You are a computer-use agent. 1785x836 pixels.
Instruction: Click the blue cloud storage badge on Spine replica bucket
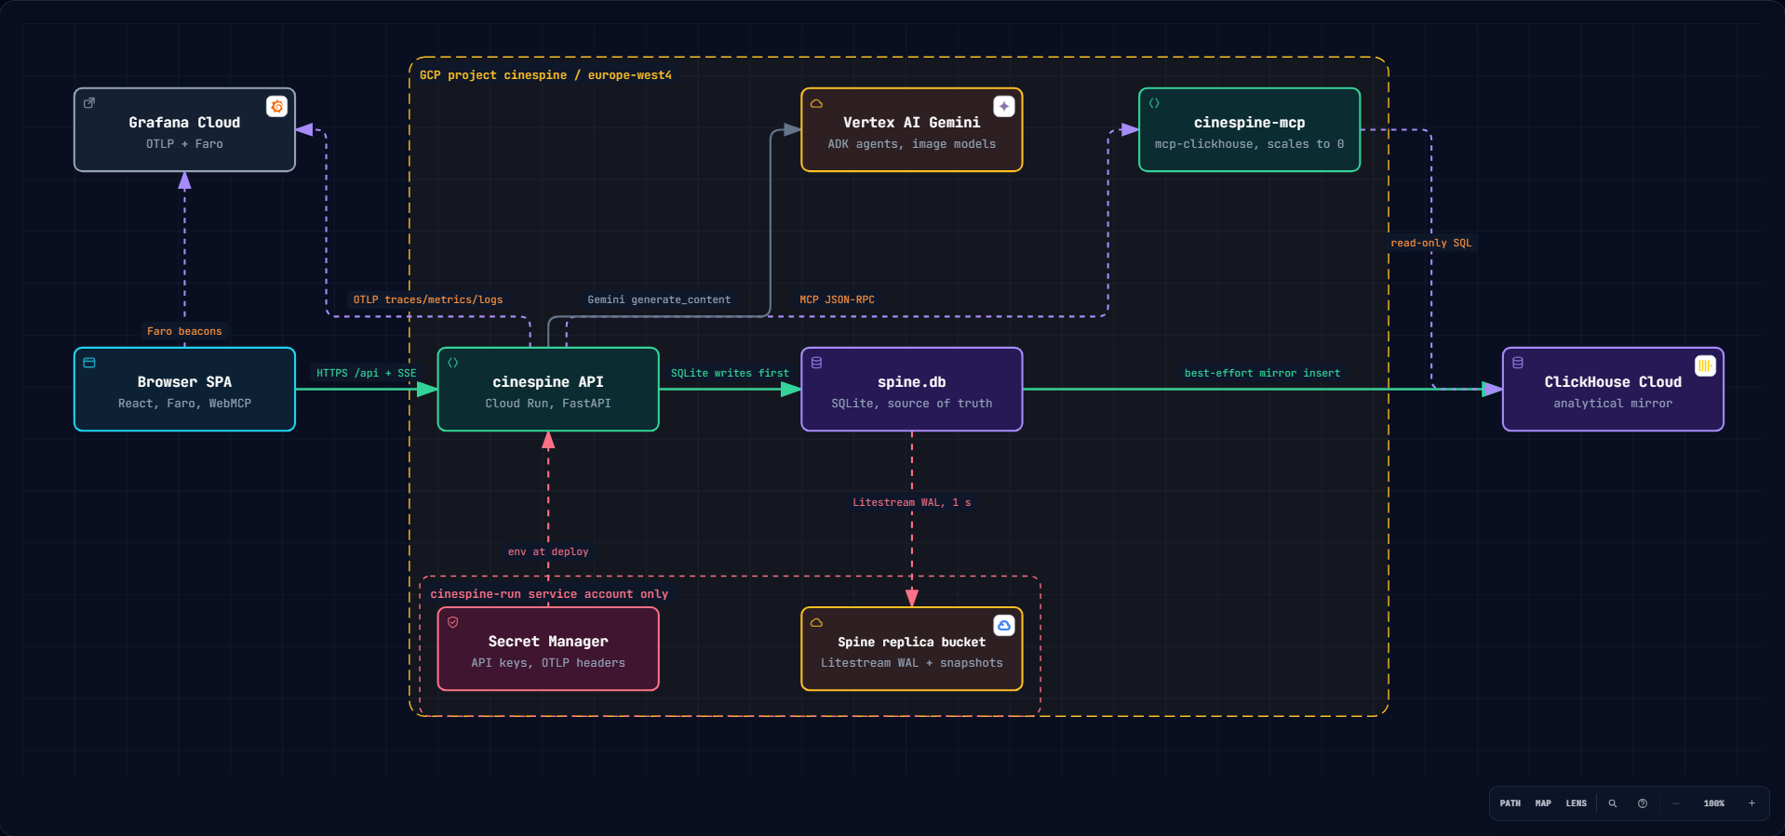1004,626
